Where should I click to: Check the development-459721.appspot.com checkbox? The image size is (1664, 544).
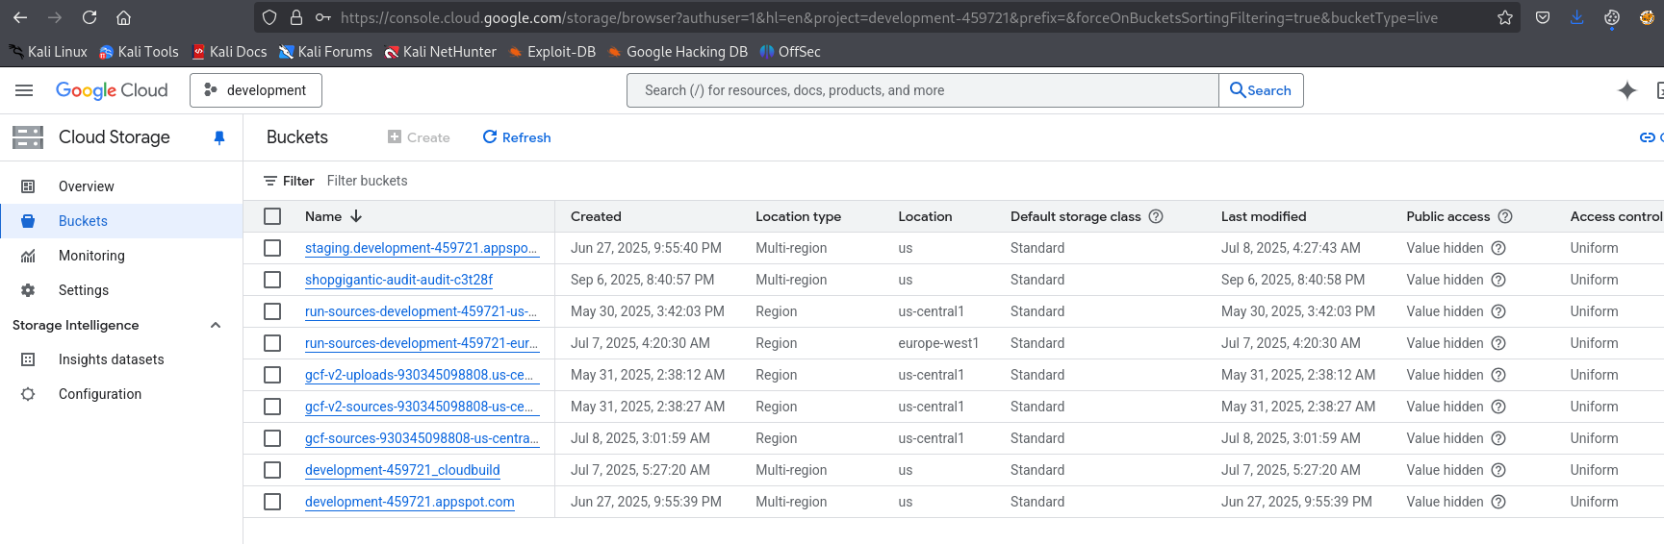coord(272,502)
